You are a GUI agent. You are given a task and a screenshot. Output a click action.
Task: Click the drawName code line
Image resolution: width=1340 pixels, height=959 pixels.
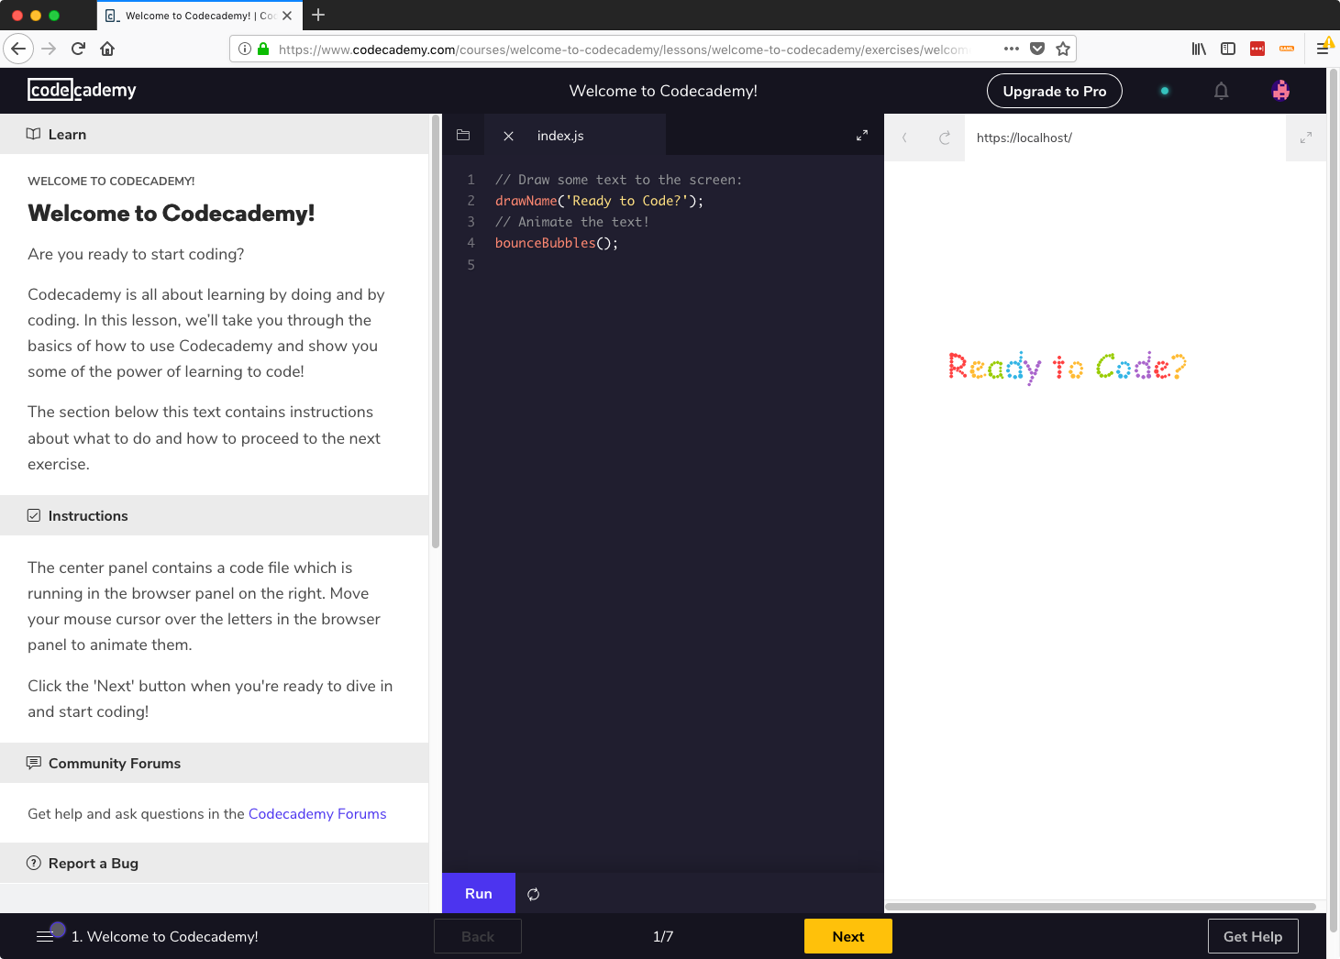click(599, 201)
